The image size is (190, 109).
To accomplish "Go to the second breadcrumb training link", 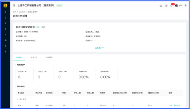I will pyautogui.click(x=22, y=12).
